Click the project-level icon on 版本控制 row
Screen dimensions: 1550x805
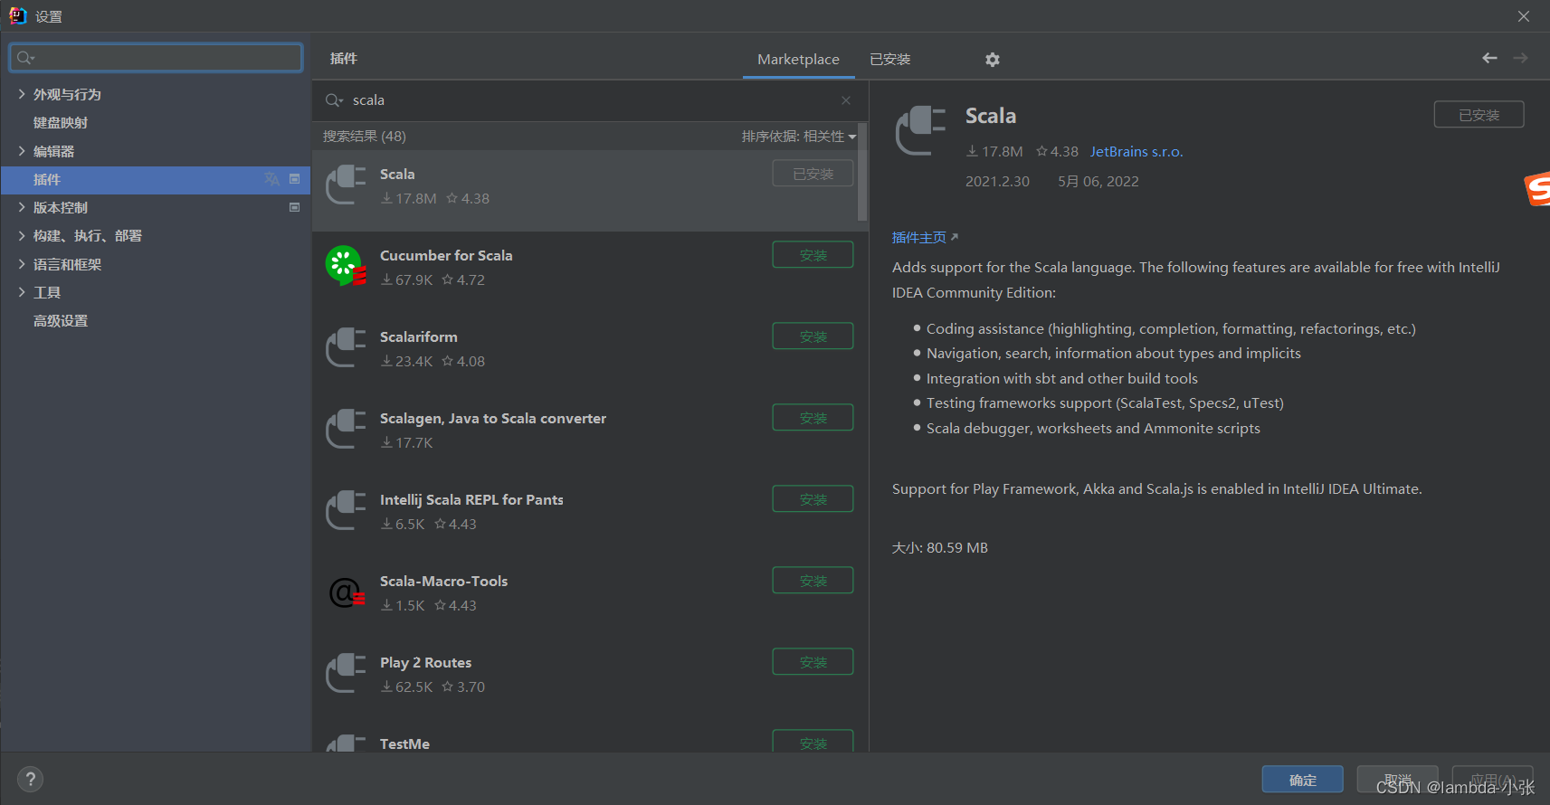294,207
